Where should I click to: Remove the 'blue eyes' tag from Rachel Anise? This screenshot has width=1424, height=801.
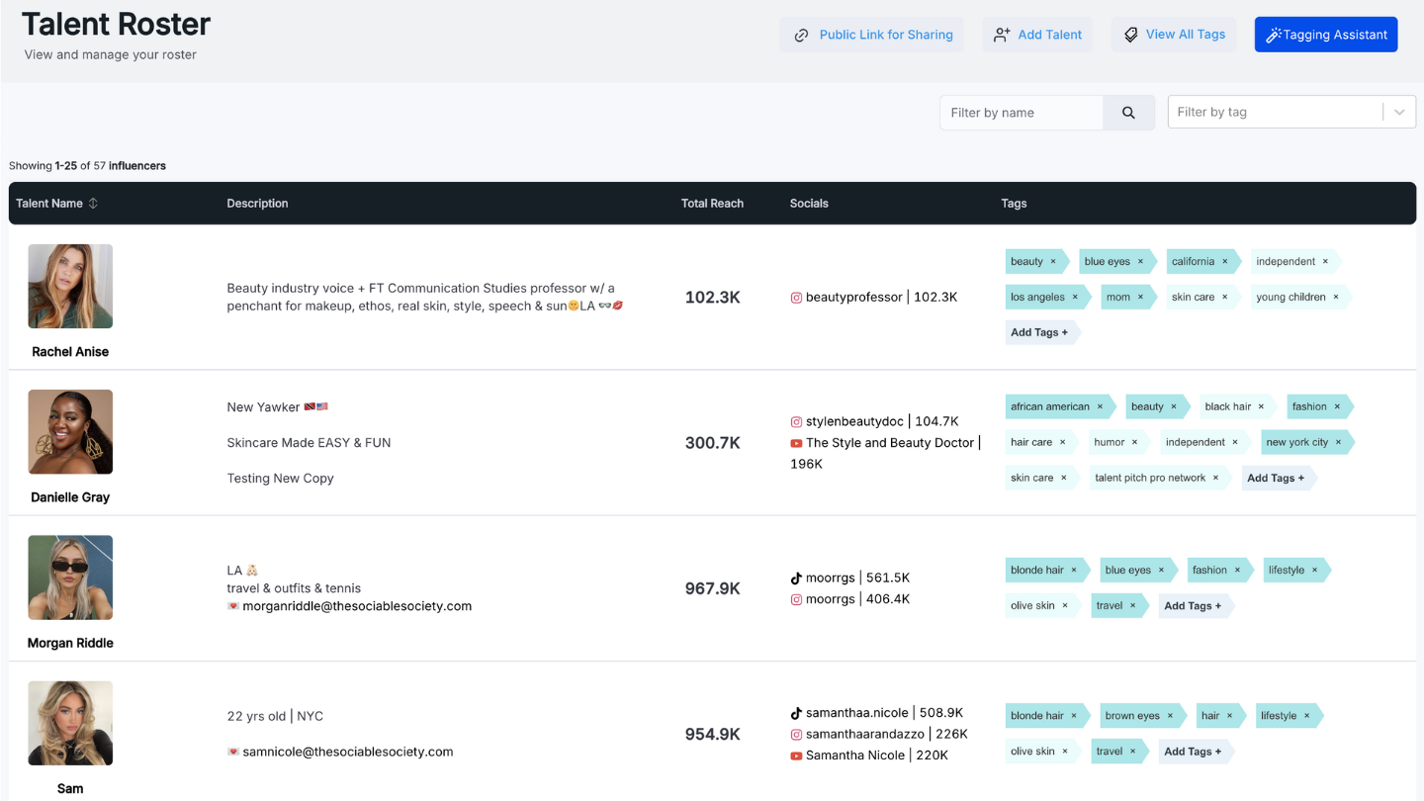(x=1140, y=262)
